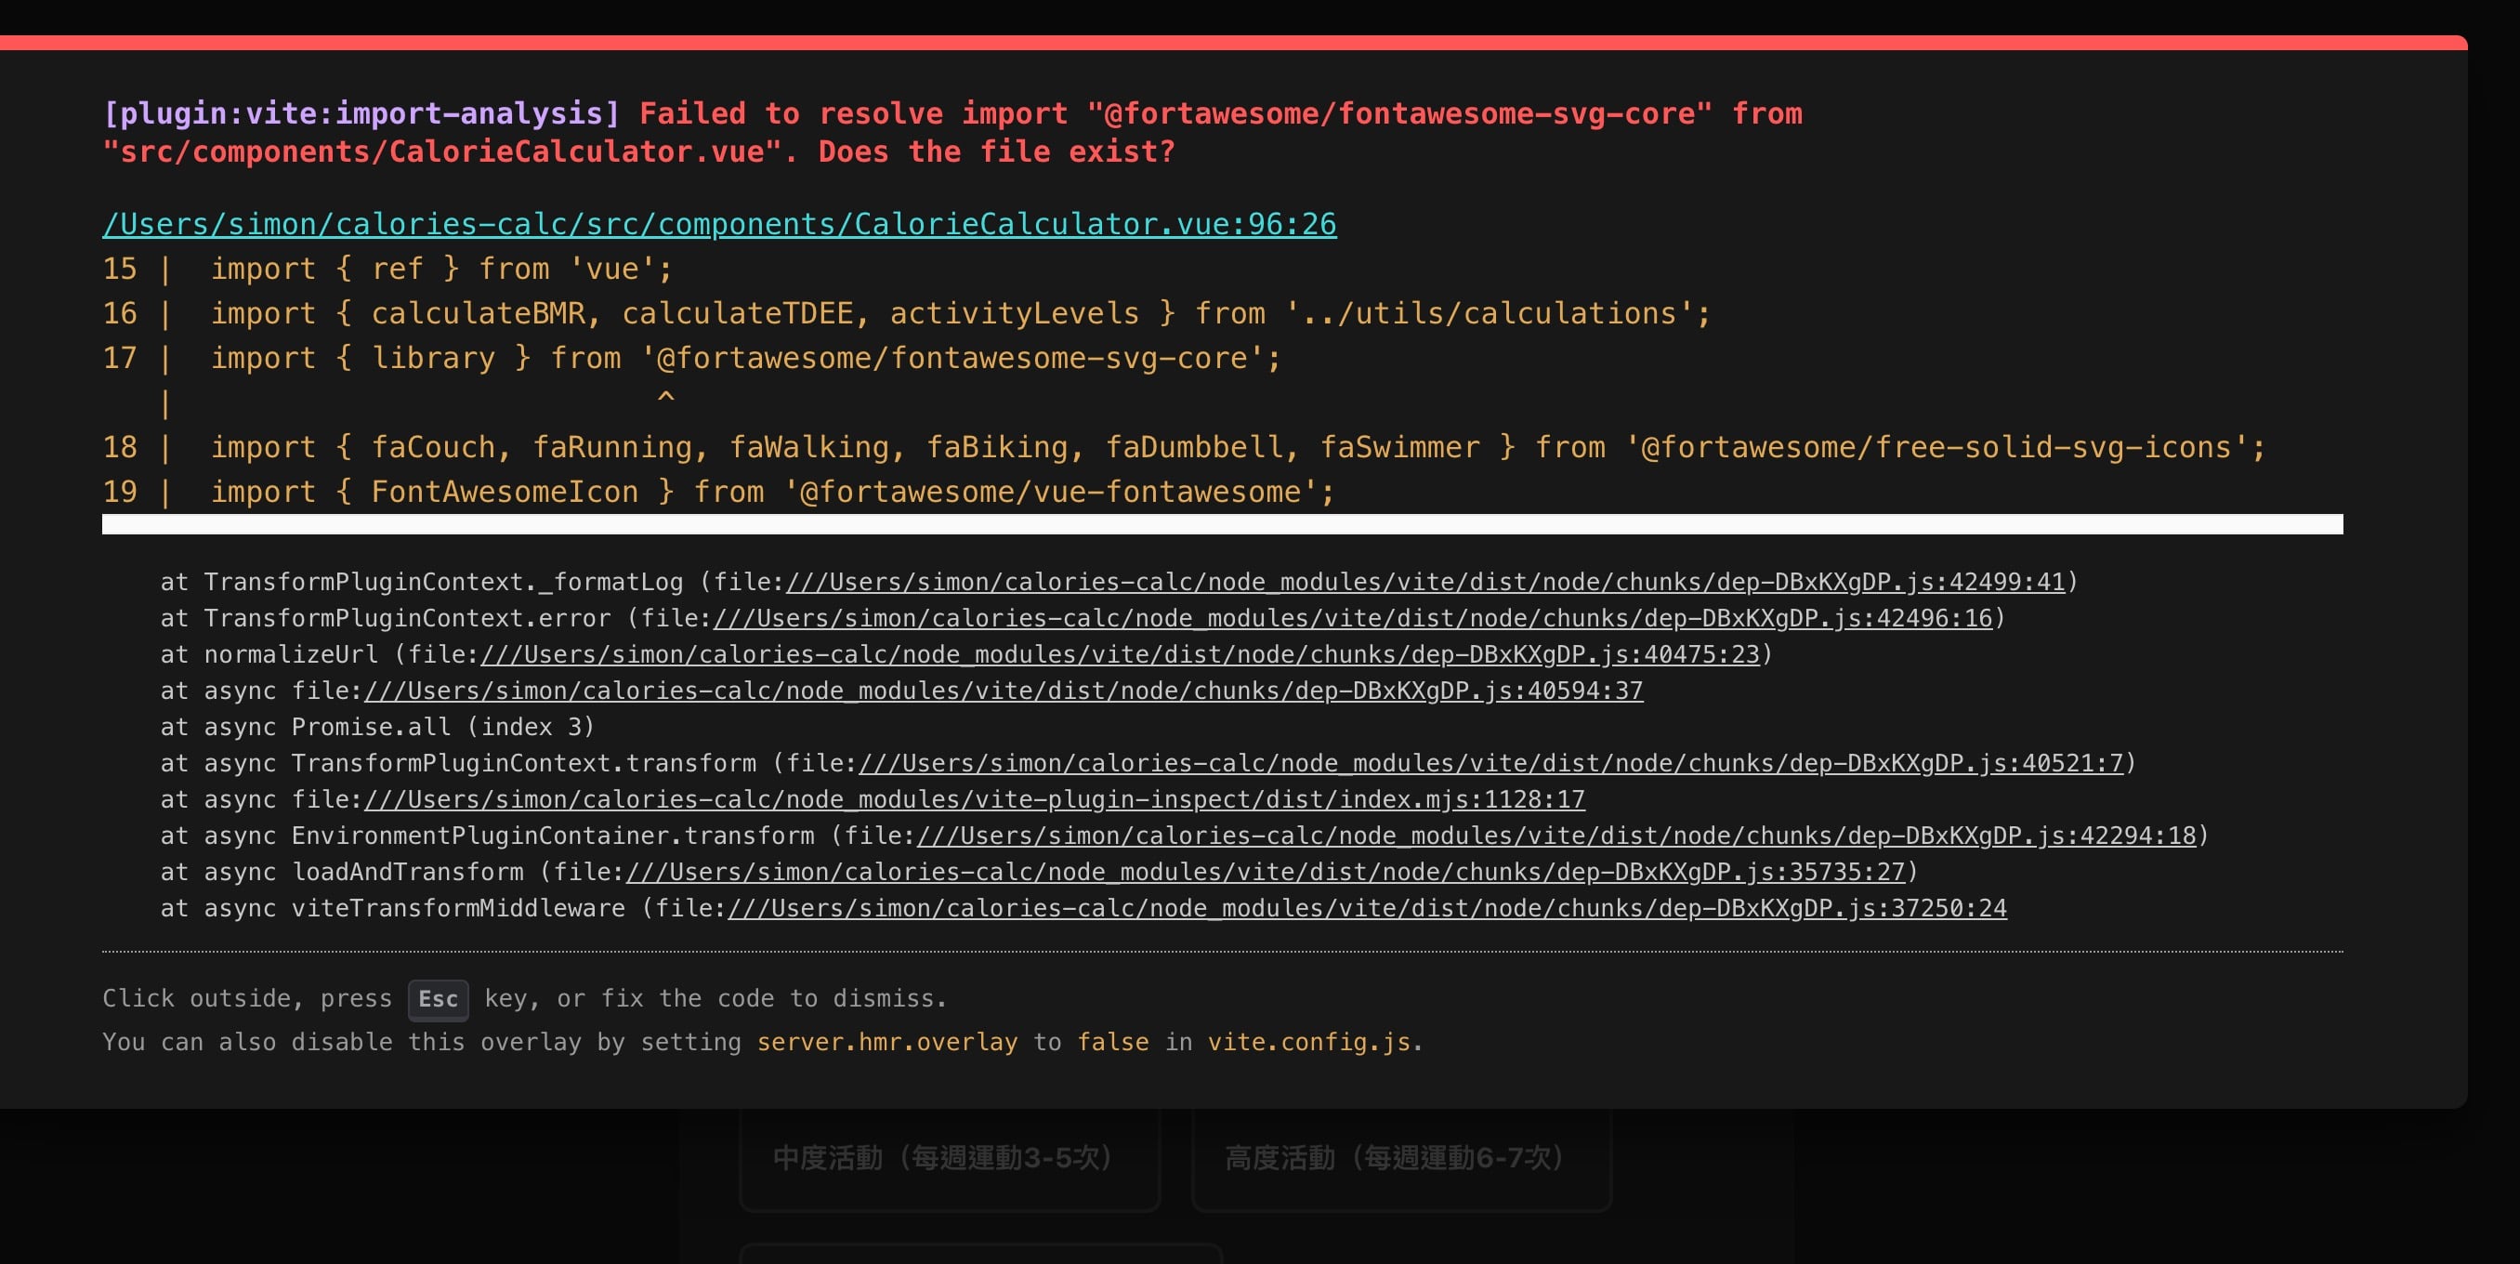Click the server.hmr.overlay setting text
Screen dimensions: 2520x1264
point(886,1042)
